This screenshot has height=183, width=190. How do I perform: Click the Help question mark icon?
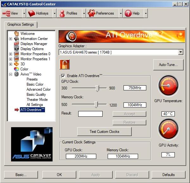coord(128,13)
